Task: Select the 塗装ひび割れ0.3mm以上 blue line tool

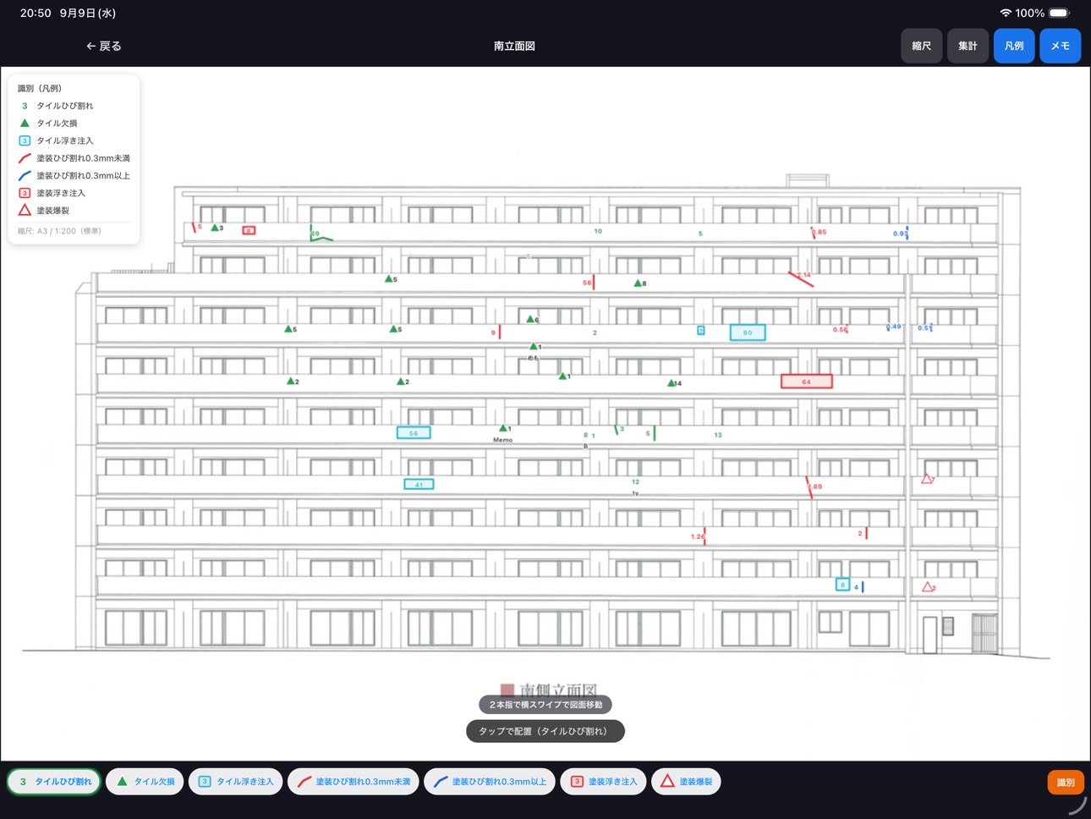Action: (490, 782)
